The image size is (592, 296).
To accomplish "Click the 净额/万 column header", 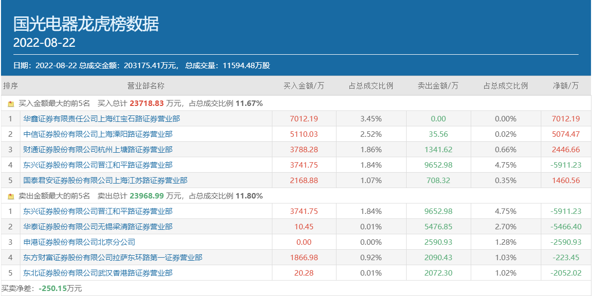I will [566, 86].
